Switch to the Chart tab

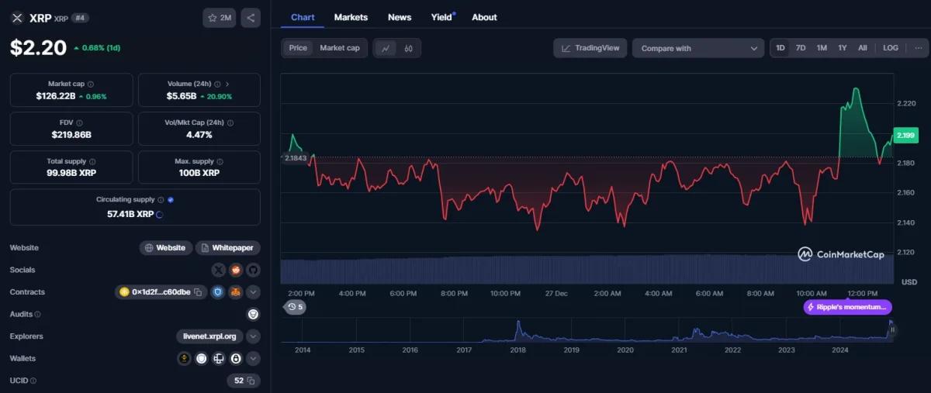click(303, 17)
